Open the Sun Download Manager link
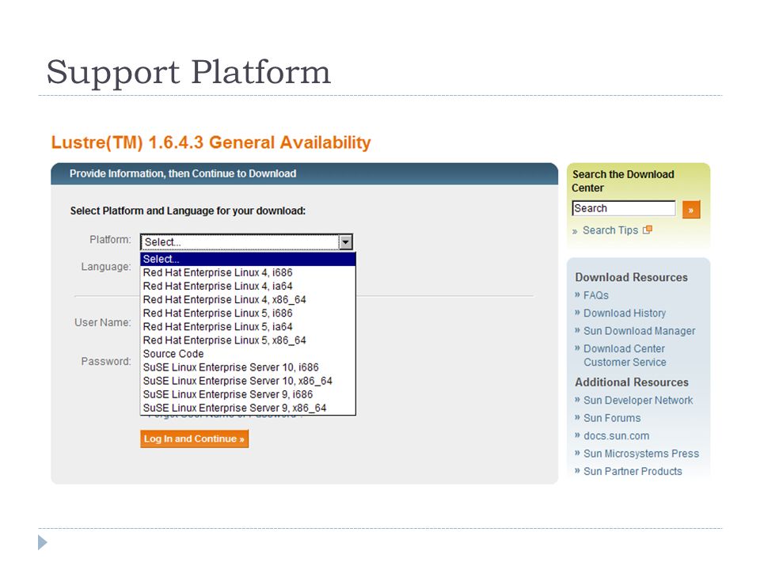The width and height of the screenshot is (760, 570). (640, 331)
